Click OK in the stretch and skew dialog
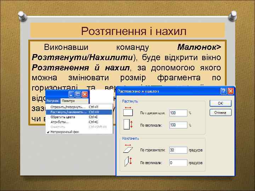This screenshot has height=191, width=255. (220, 103)
